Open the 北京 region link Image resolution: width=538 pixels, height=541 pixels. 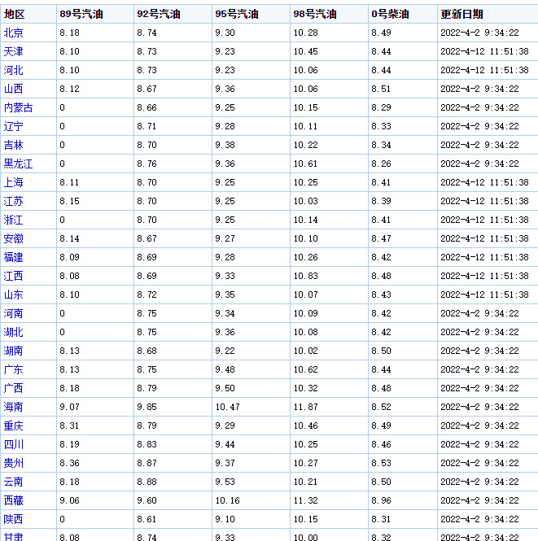[14, 33]
